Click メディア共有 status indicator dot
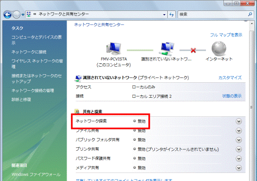The height and width of the screenshot is (181, 257). (135, 168)
